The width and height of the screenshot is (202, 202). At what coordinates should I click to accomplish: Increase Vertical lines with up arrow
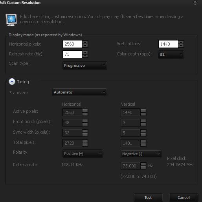click(181, 42)
